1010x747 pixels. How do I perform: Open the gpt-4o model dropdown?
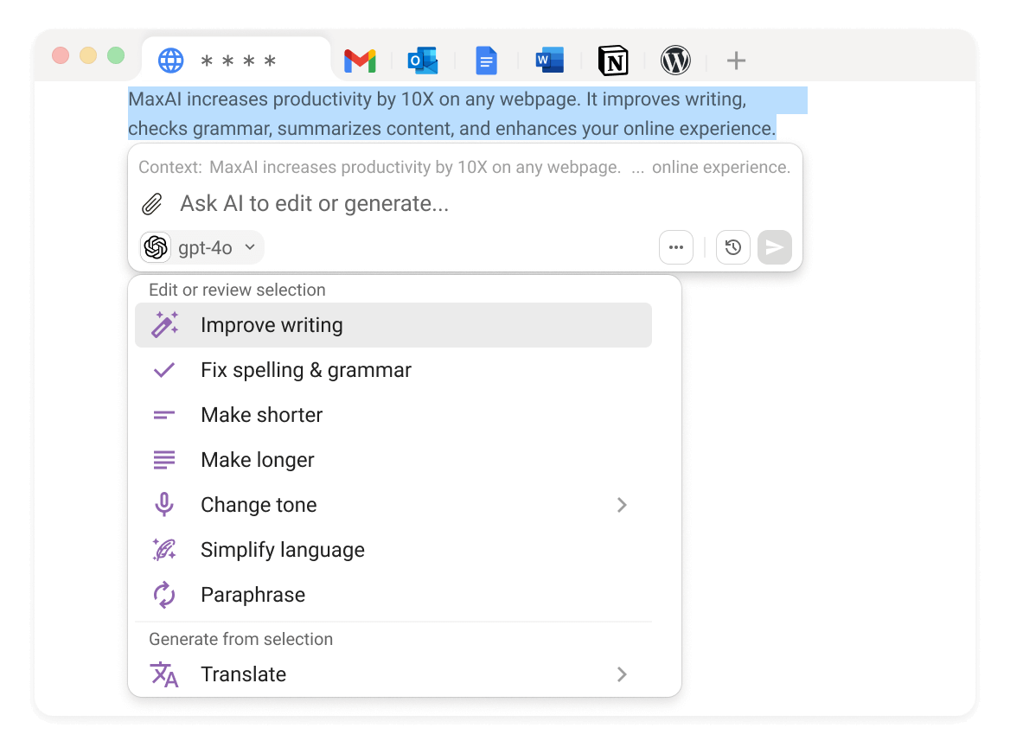pyautogui.click(x=202, y=247)
